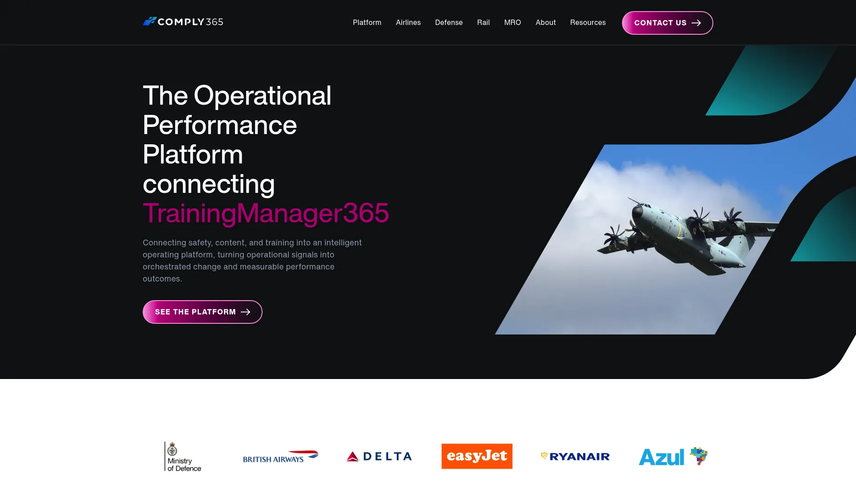Go to the Rail navigation item
Viewport: 856px width, 481px height.
483,22
